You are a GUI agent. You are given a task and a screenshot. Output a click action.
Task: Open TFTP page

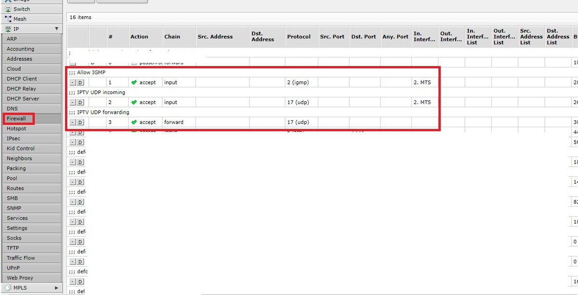[32, 248]
